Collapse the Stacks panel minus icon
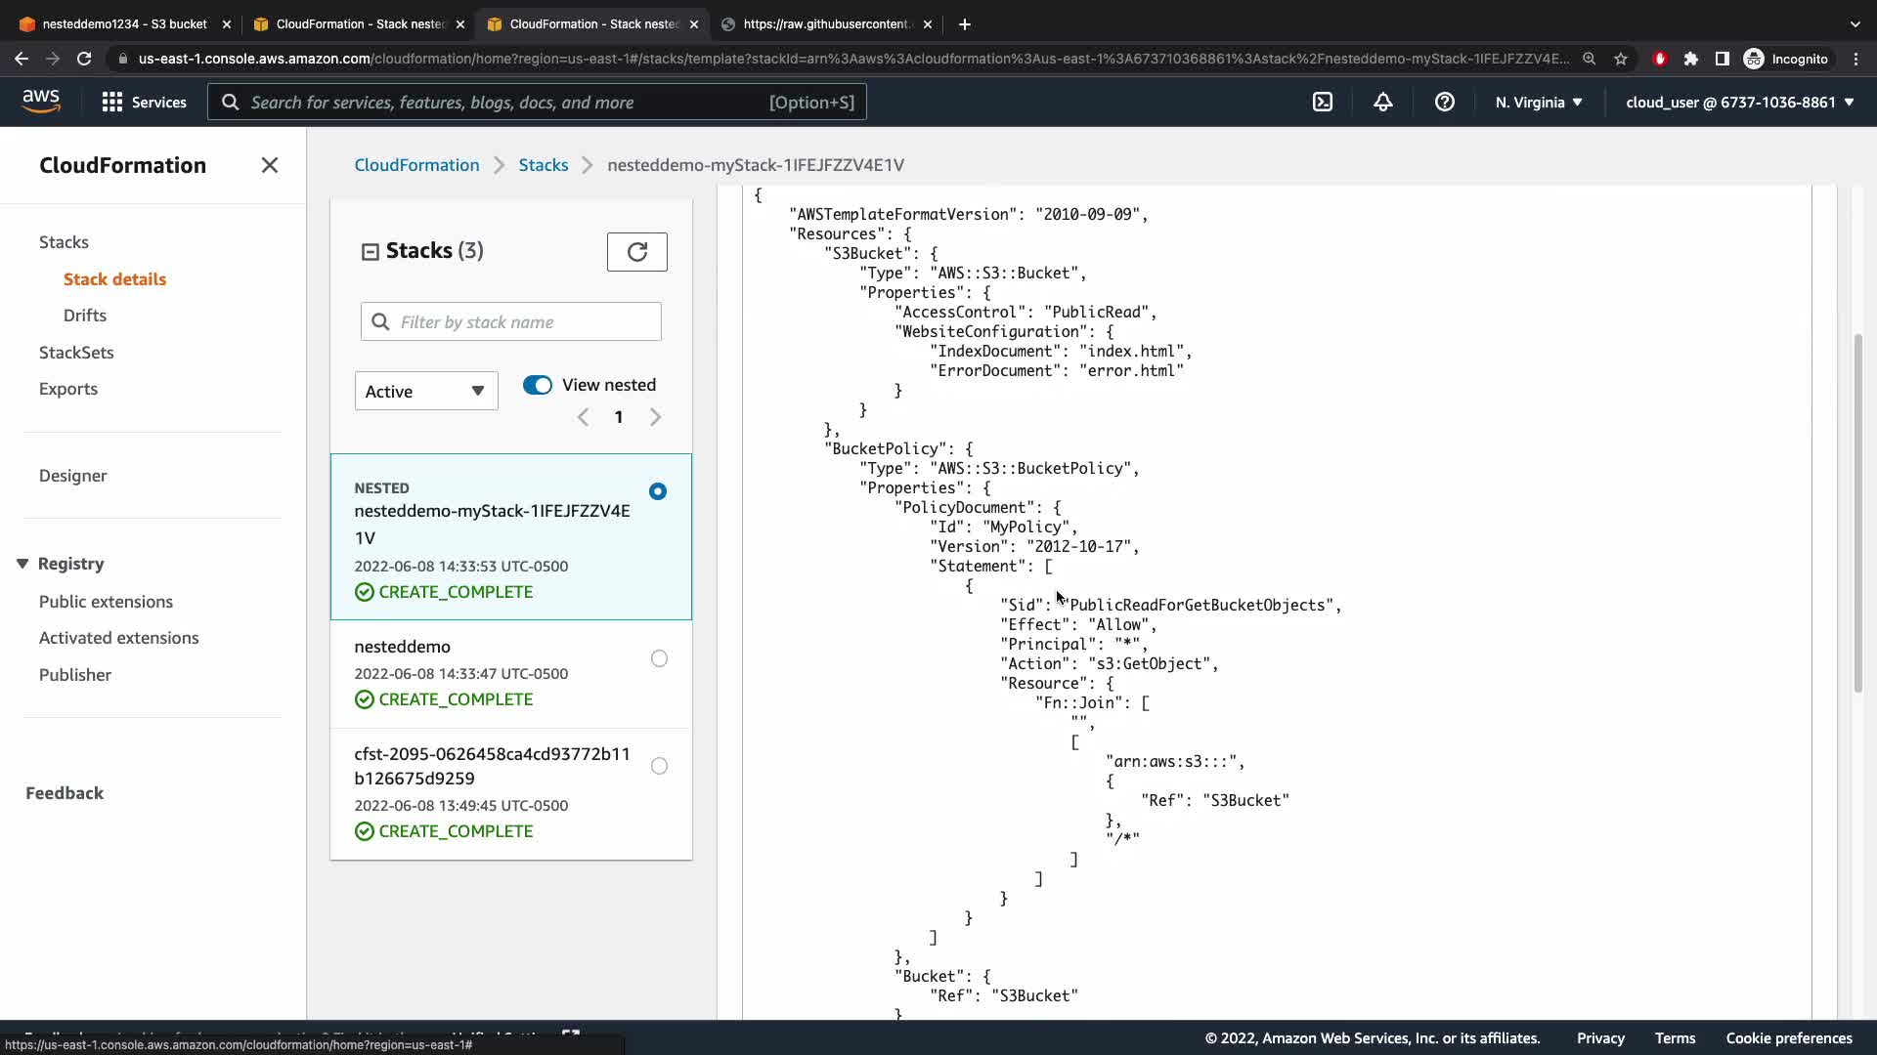1877x1055 pixels. pyautogui.click(x=370, y=252)
